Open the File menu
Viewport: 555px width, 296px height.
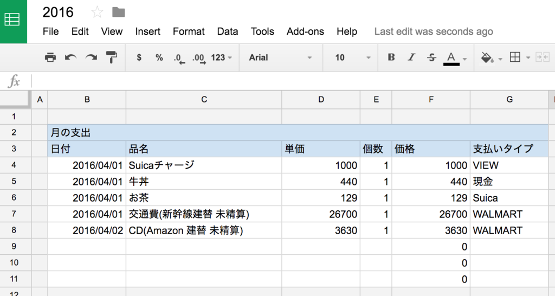point(50,31)
